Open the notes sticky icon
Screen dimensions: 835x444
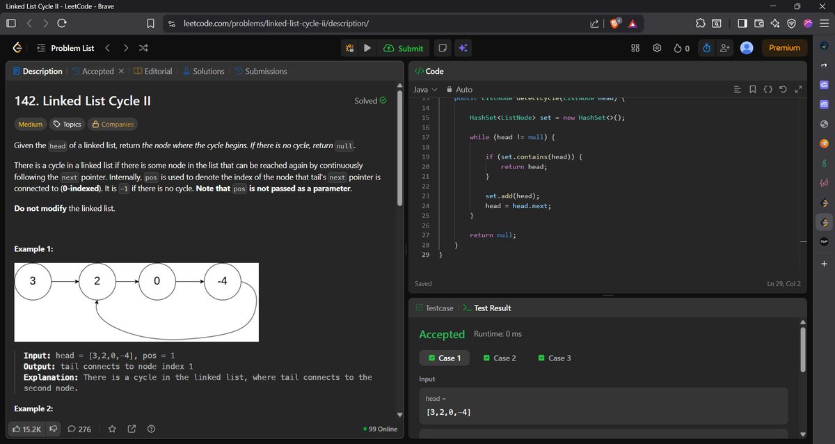[441, 48]
